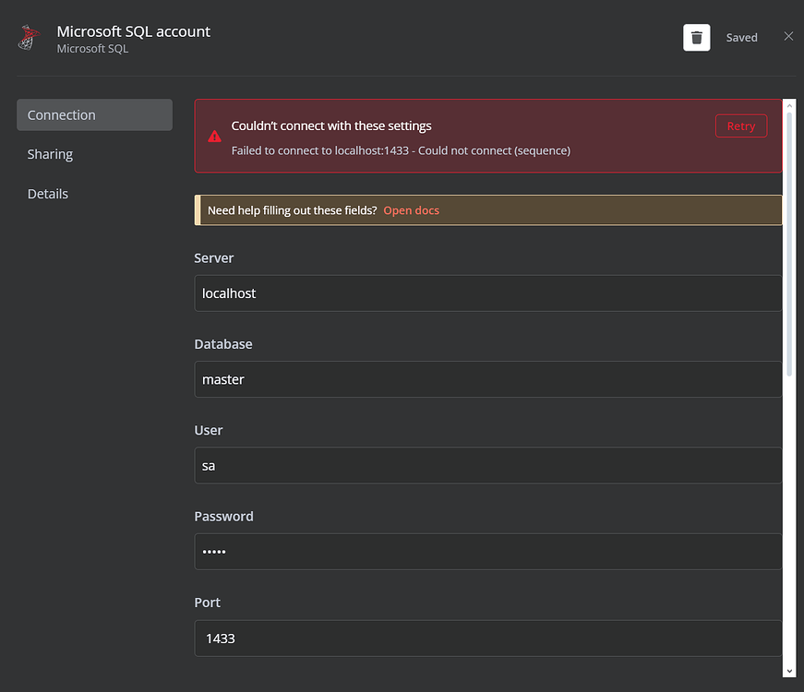Click the scrollbar down arrow
804x692 pixels.
tap(789, 671)
